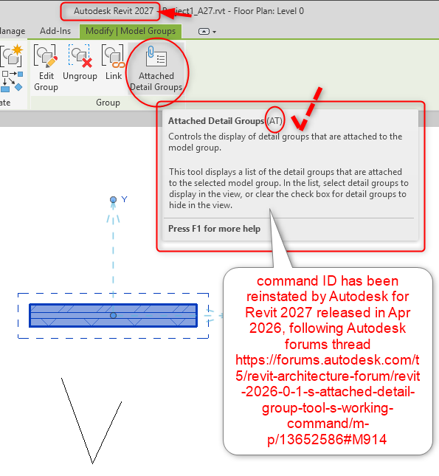Switch to the Add-Ins ribbon tab

tap(55, 31)
